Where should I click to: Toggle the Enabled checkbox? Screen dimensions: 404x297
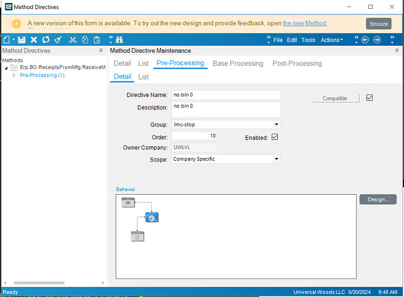275,137
